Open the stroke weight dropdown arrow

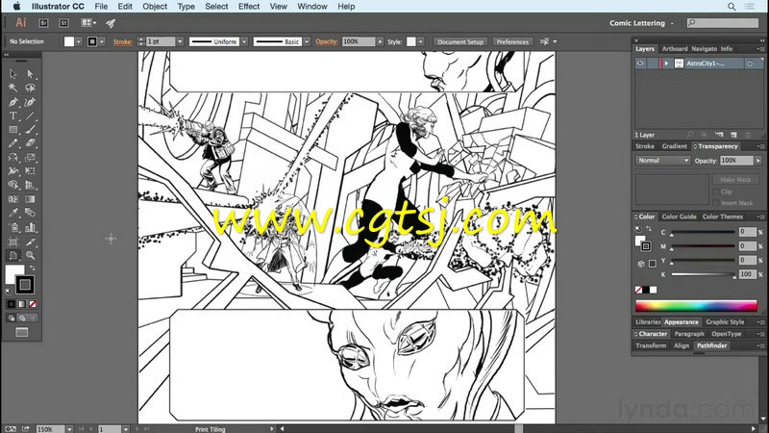click(x=180, y=41)
